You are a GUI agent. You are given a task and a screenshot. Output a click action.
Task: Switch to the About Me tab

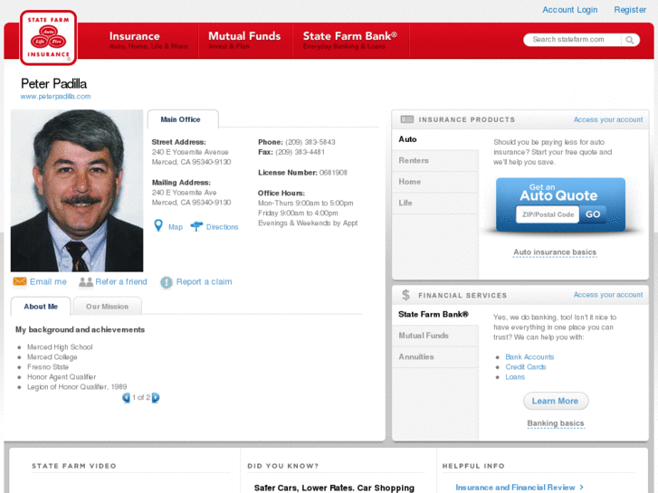pos(41,307)
